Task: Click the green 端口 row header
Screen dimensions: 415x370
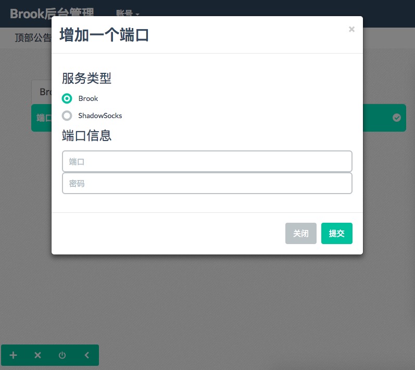Action: point(42,118)
